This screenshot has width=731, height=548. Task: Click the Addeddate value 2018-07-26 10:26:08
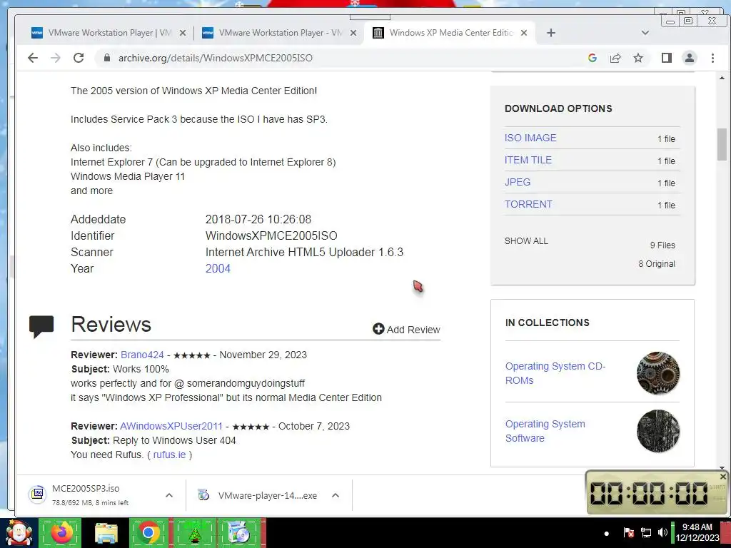click(x=258, y=219)
